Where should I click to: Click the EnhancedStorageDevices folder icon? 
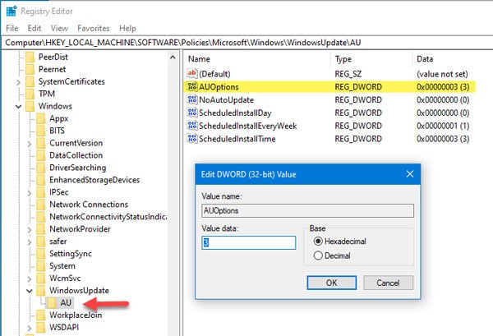41,180
